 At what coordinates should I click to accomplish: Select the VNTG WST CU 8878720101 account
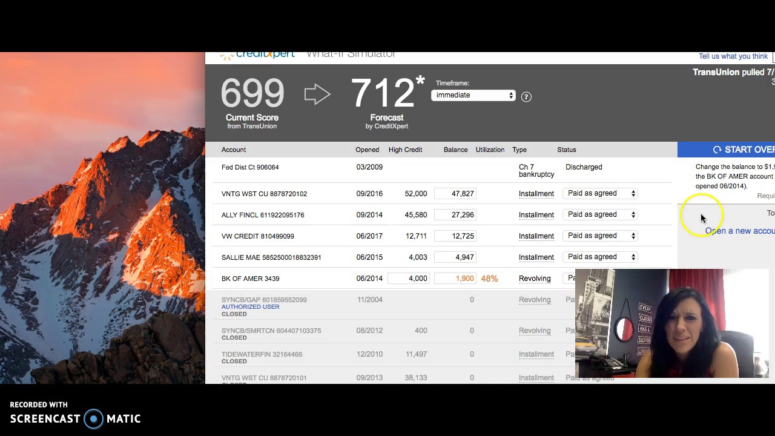click(264, 378)
